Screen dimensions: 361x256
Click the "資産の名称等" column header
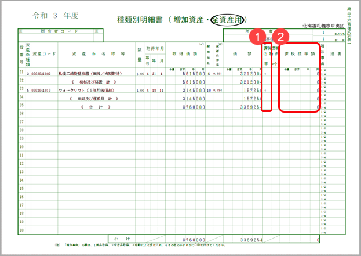pyautogui.click(x=99, y=54)
